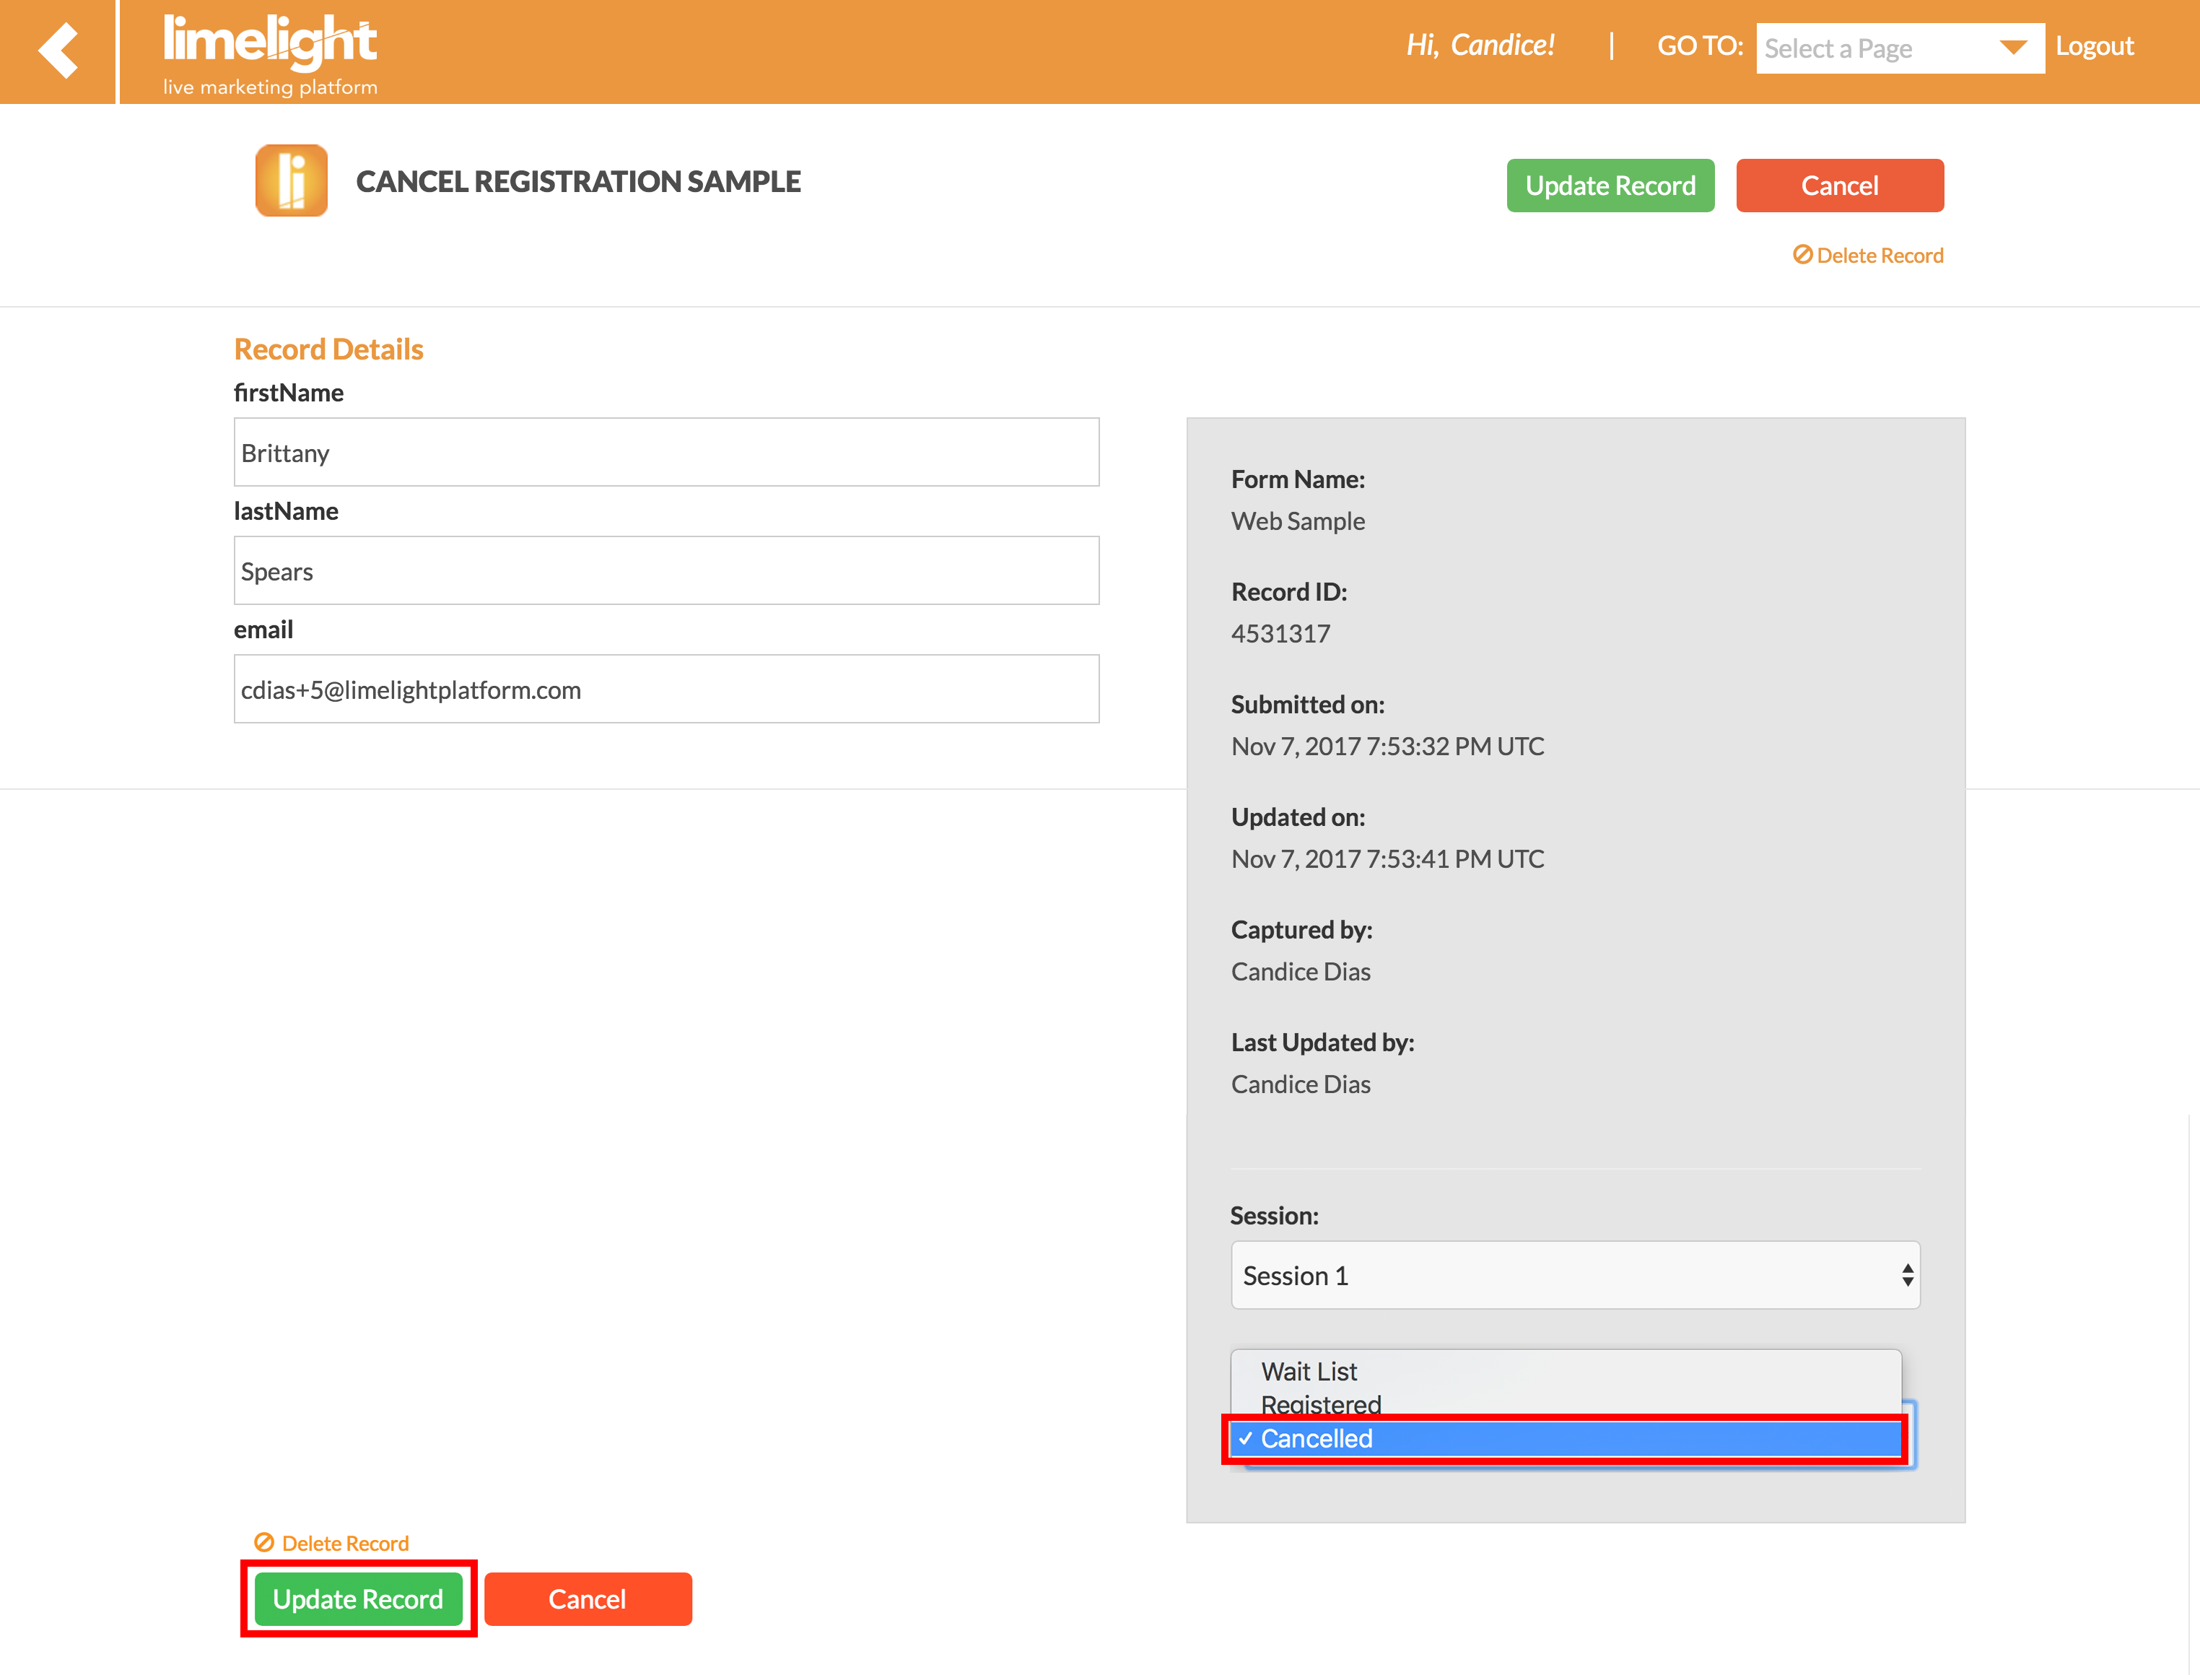2200x1675 pixels.
Task: Click the Web Sample form name text
Action: [x=1298, y=521]
